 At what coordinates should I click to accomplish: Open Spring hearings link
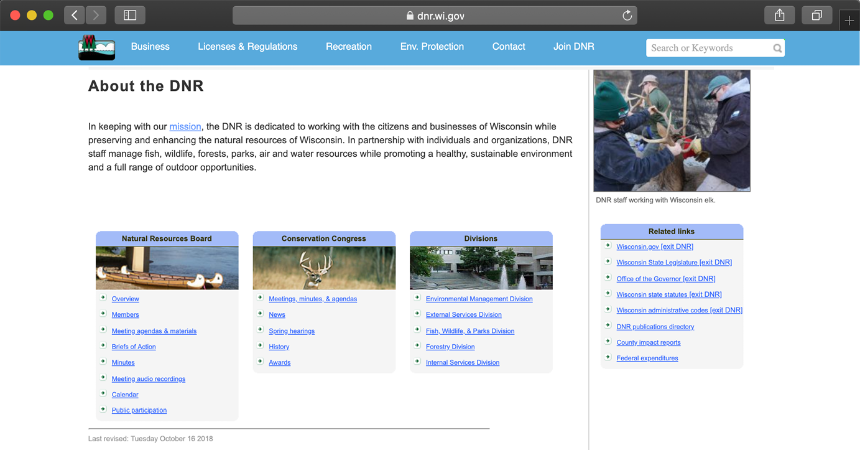point(292,331)
